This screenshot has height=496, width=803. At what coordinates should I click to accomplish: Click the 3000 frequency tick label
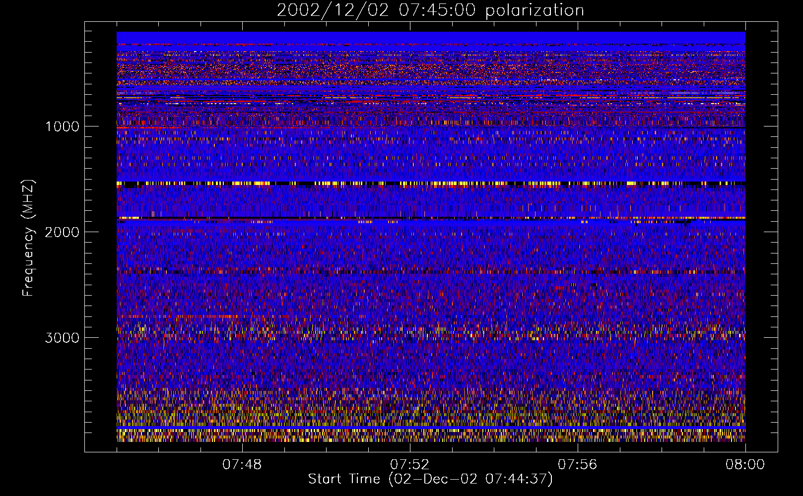[x=62, y=338]
